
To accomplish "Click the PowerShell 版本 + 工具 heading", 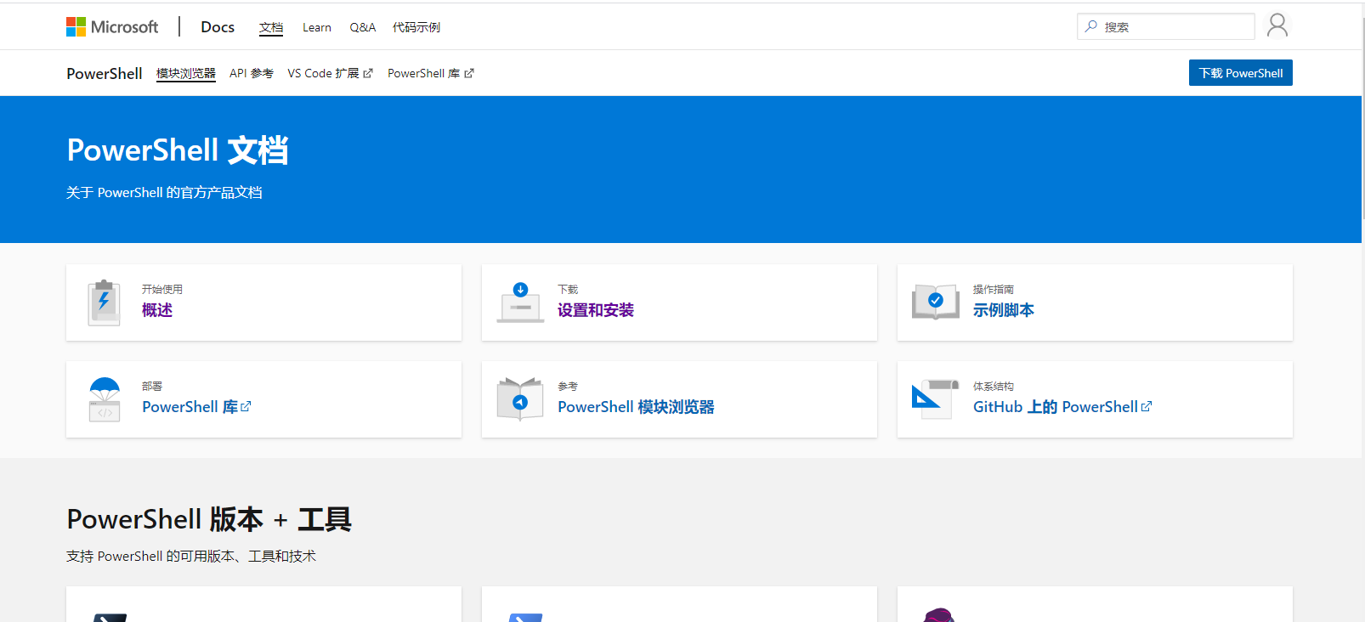I will 209,519.
